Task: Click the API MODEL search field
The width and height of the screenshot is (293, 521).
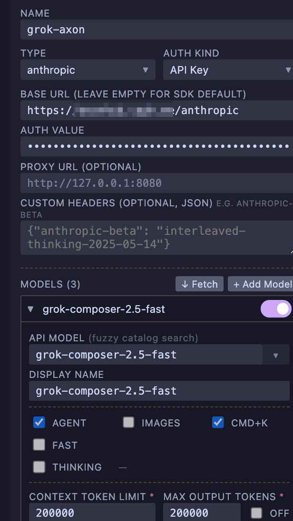Action: (x=146, y=355)
